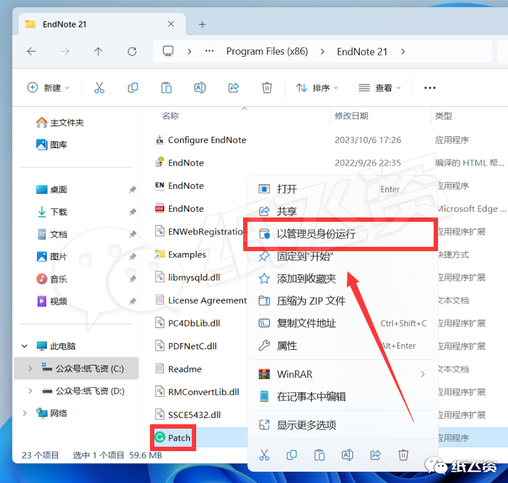The image size is (508, 483).
Task: Open 文档 in the sidebar
Action: click(51, 234)
